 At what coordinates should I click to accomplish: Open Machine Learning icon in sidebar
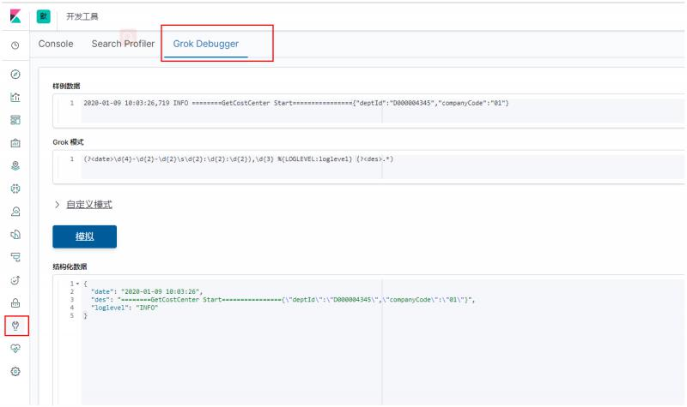[15, 189]
